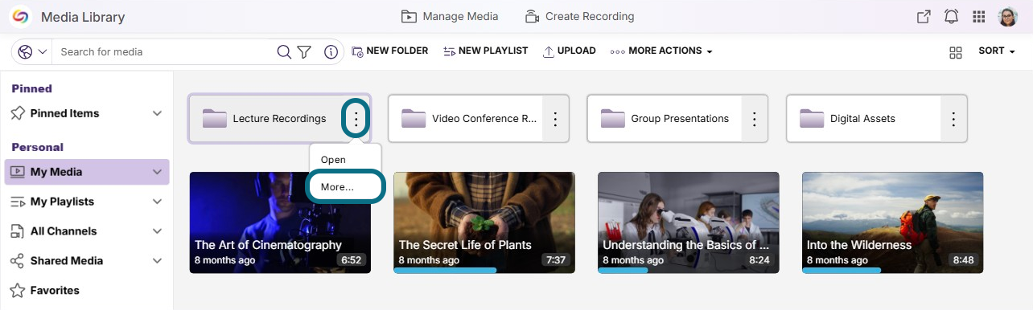Viewport: 1033px width, 310px height.
Task: Open Understanding the Basics video thumbnail
Action: [x=689, y=222]
